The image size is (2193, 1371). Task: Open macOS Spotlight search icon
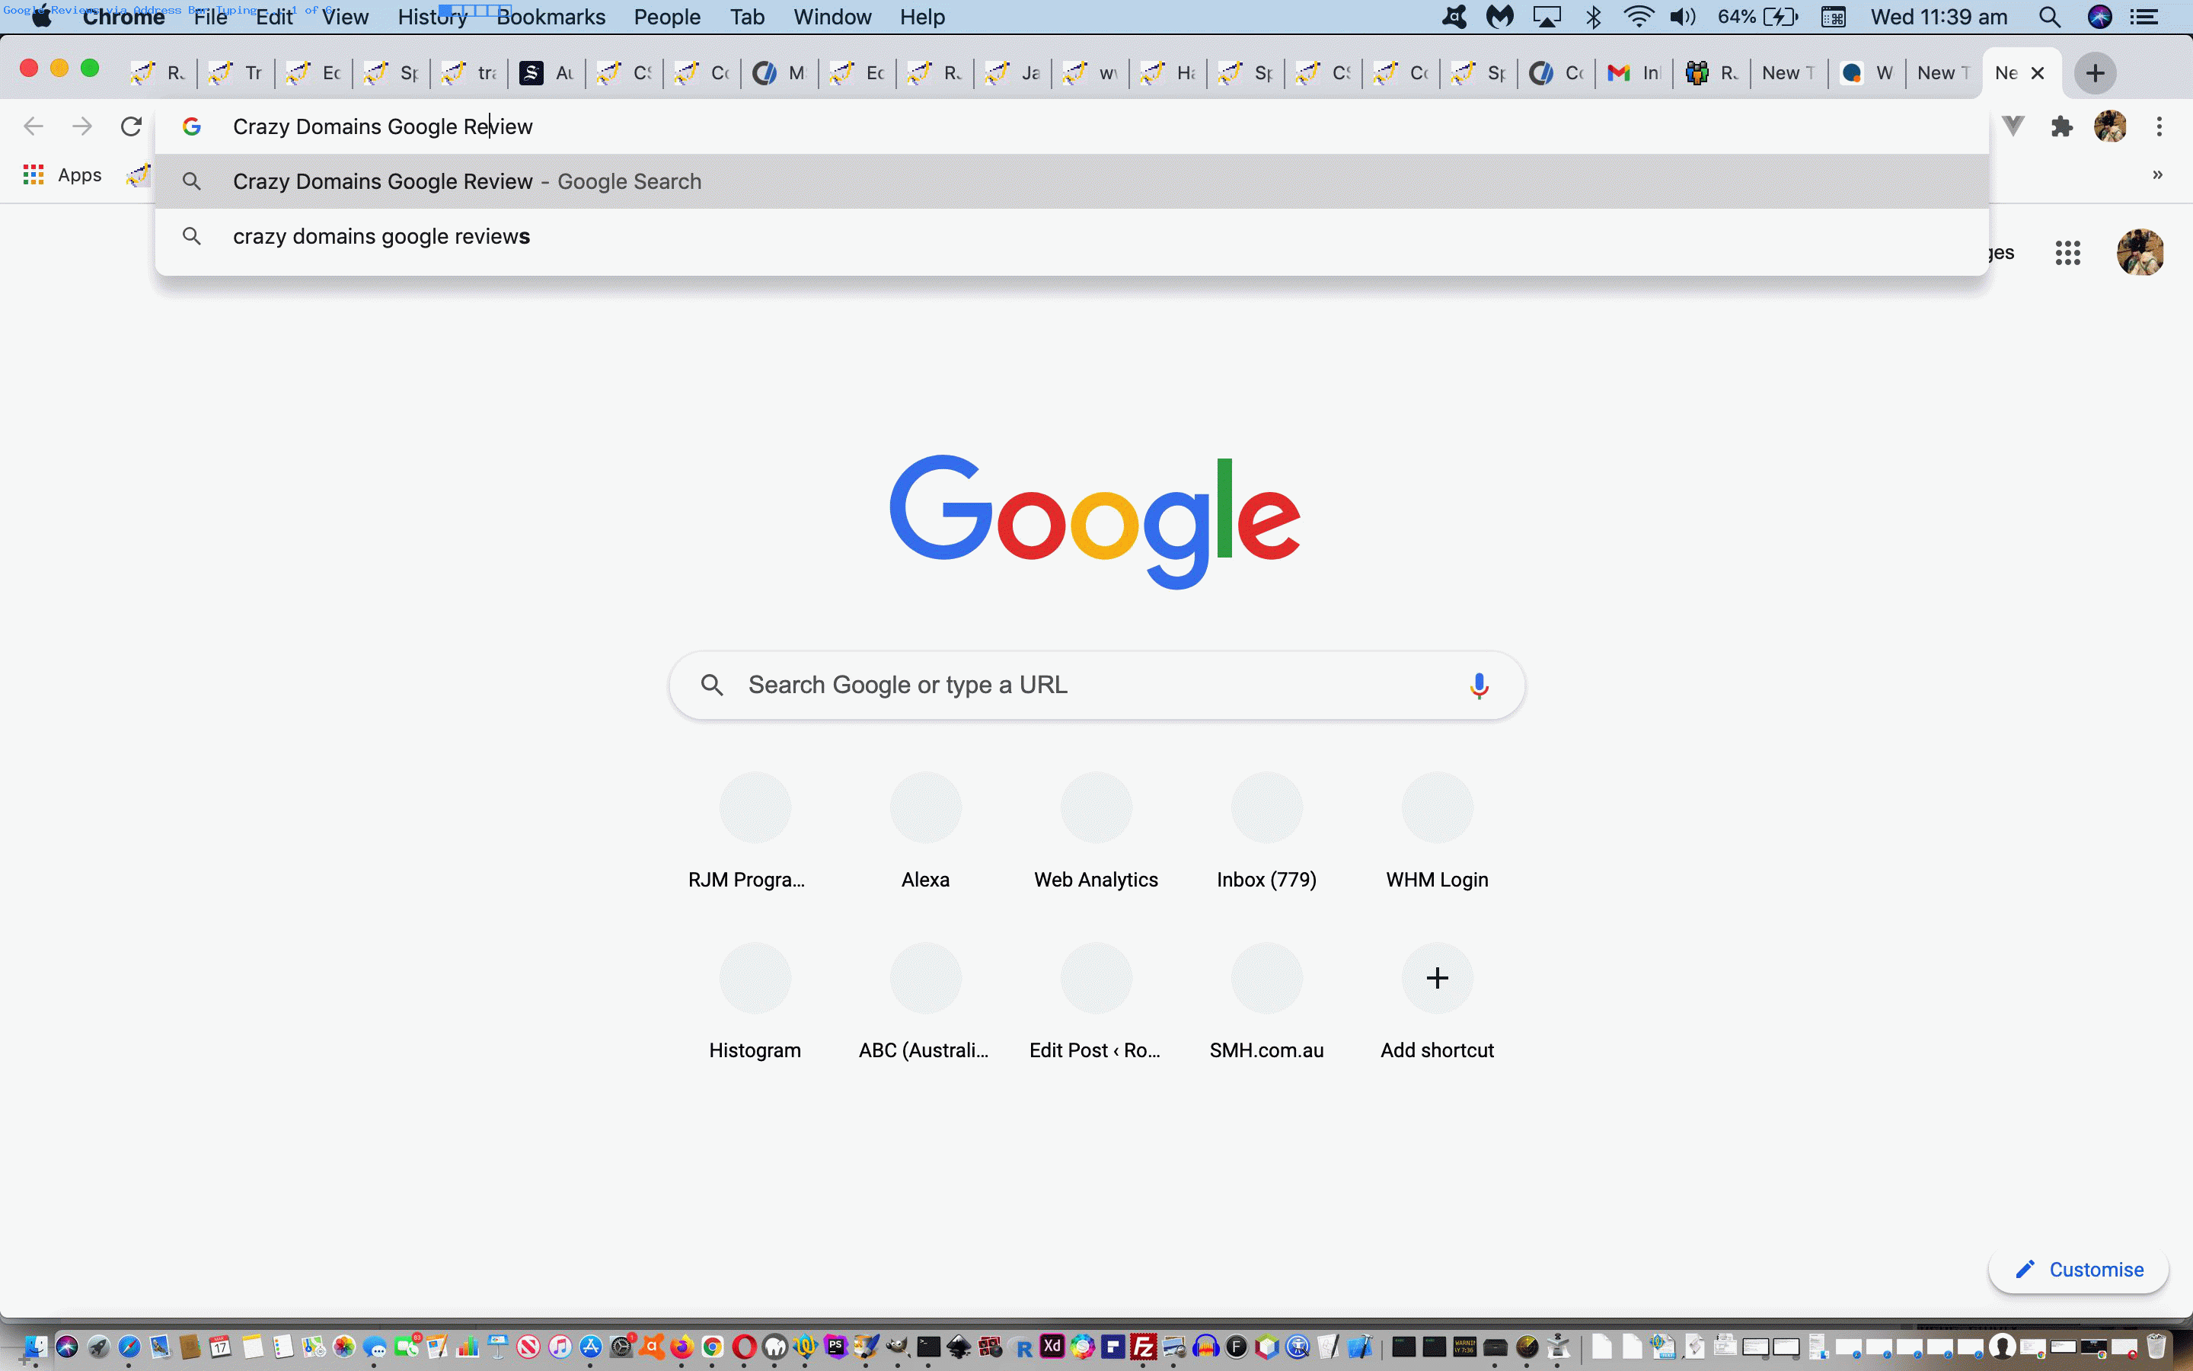coord(2050,18)
